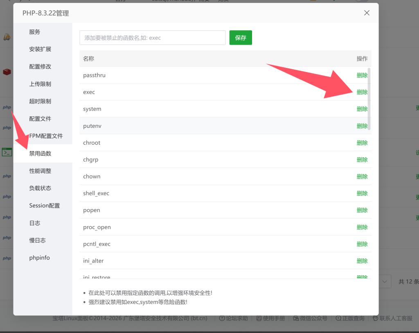Open the 性能调整 tab

point(40,171)
